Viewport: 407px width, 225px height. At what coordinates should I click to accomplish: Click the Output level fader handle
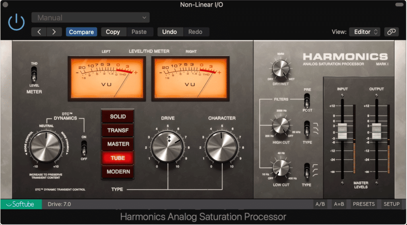point(376,132)
